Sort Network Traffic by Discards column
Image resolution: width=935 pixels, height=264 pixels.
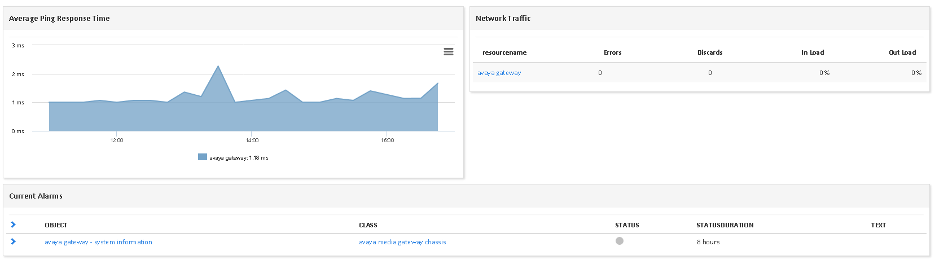[x=710, y=52]
